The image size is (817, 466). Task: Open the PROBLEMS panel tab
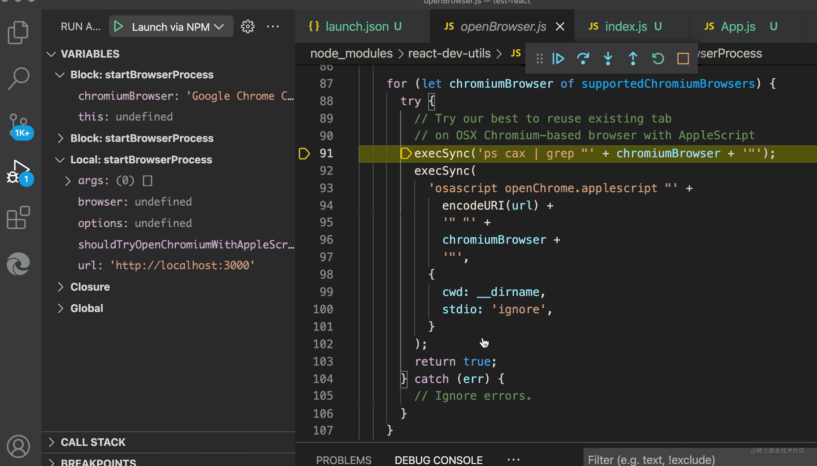[x=344, y=460]
